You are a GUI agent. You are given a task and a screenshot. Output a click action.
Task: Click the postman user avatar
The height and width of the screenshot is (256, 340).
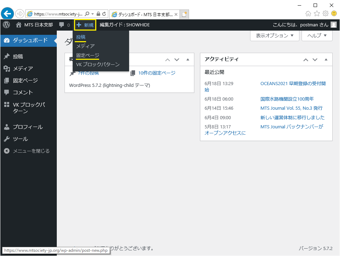[333, 25]
